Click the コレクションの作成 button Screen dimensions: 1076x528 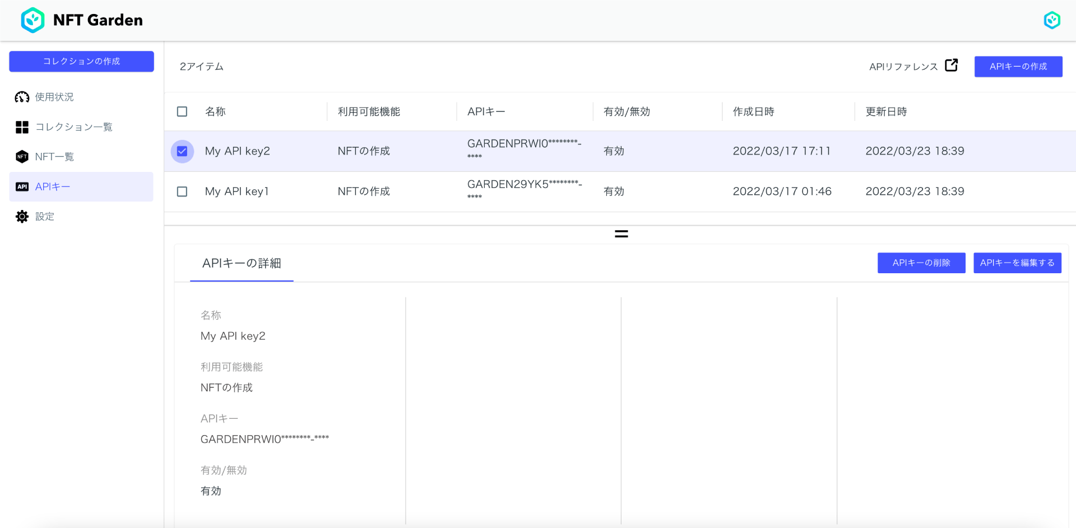click(81, 62)
